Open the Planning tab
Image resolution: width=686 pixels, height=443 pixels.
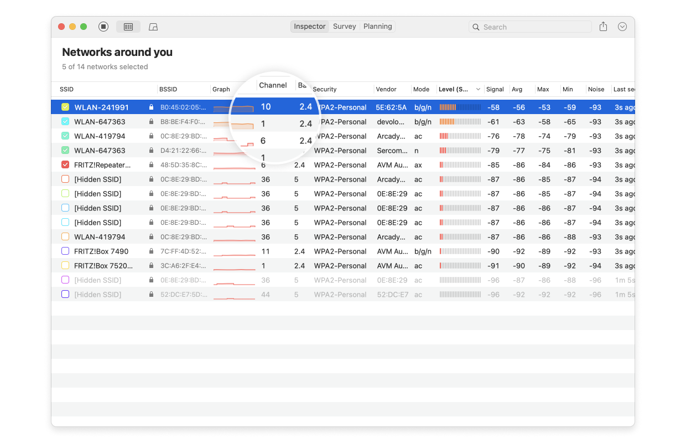[377, 26]
